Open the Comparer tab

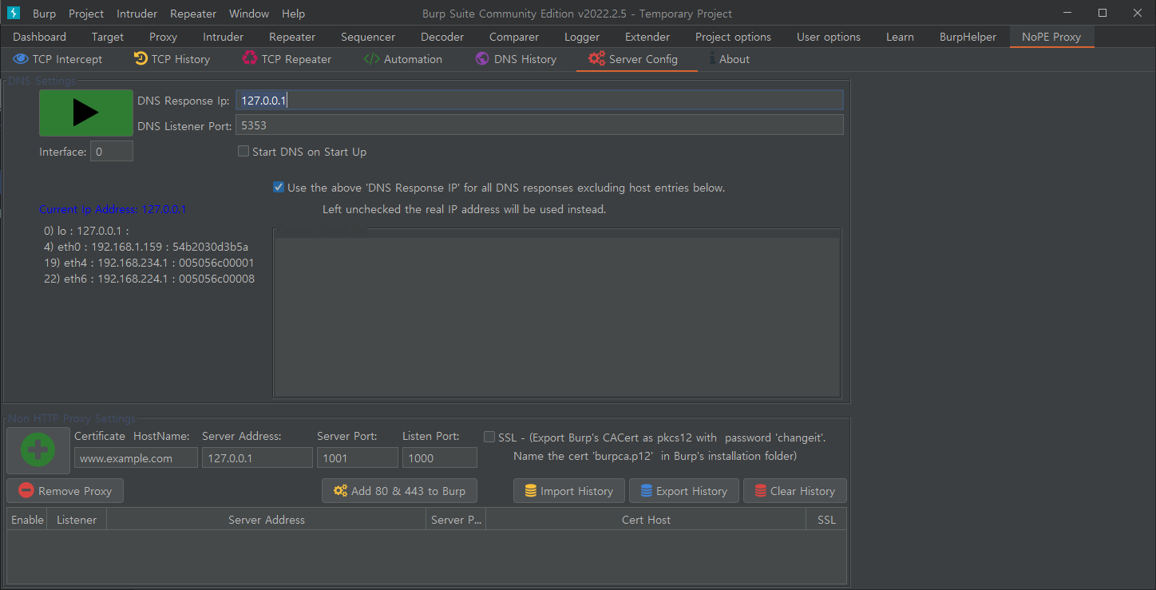tap(514, 37)
